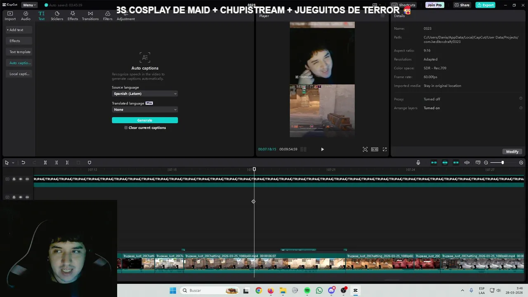Lock the second timeline track
Viewport: 528px width, 297px height.
tap(14, 197)
